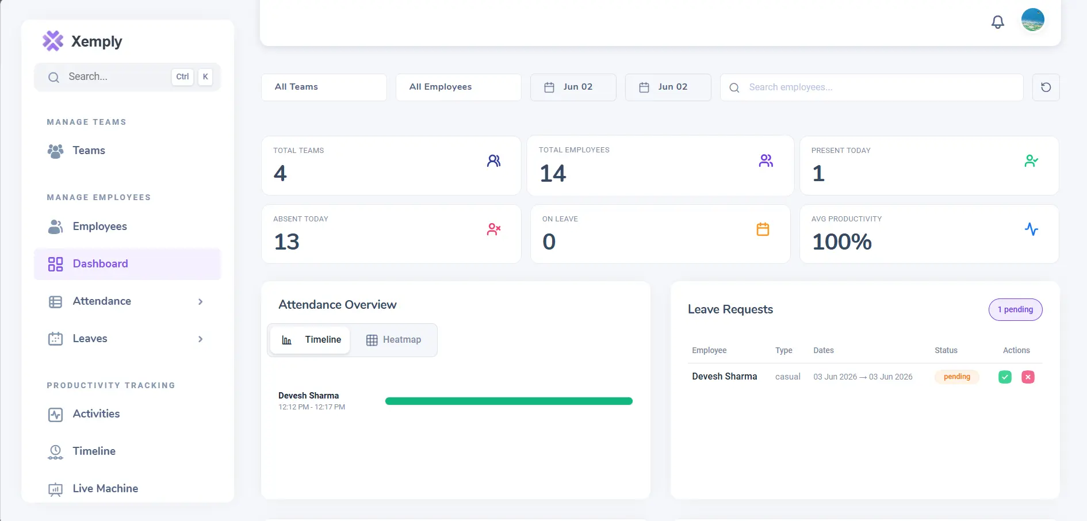Screen dimensions: 1087x521
Task: Click the refresh filters icon button
Action: (x=1046, y=87)
